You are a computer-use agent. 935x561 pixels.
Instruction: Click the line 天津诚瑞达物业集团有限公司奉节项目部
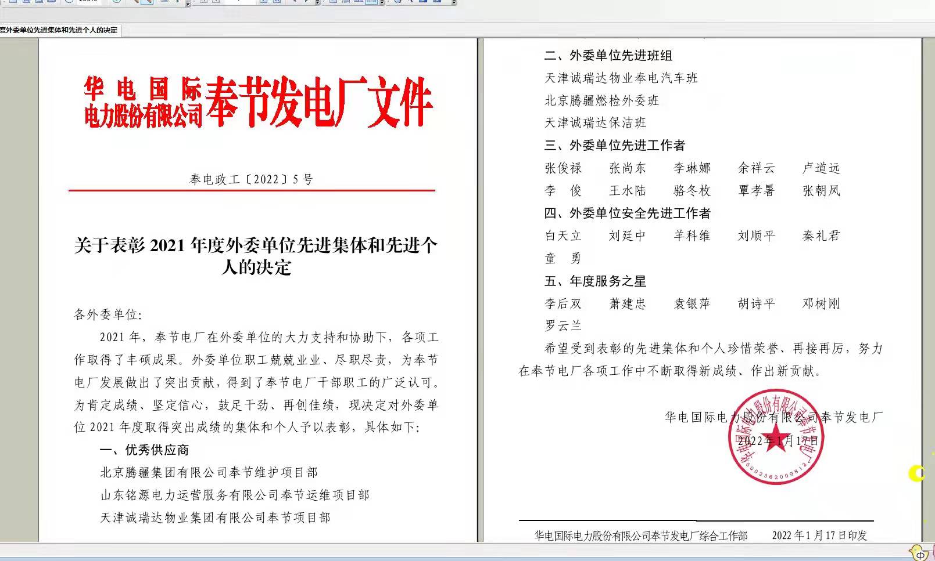coord(216,517)
